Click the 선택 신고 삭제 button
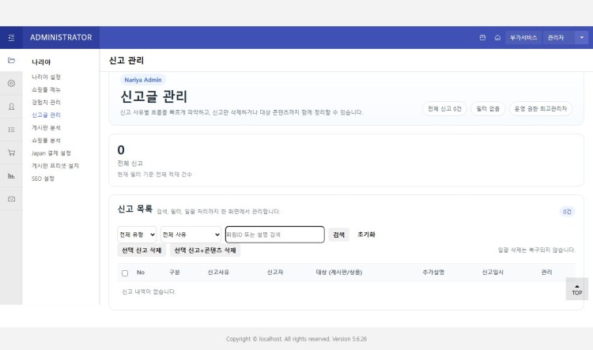The width and height of the screenshot is (593, 350). coord(142,250)
